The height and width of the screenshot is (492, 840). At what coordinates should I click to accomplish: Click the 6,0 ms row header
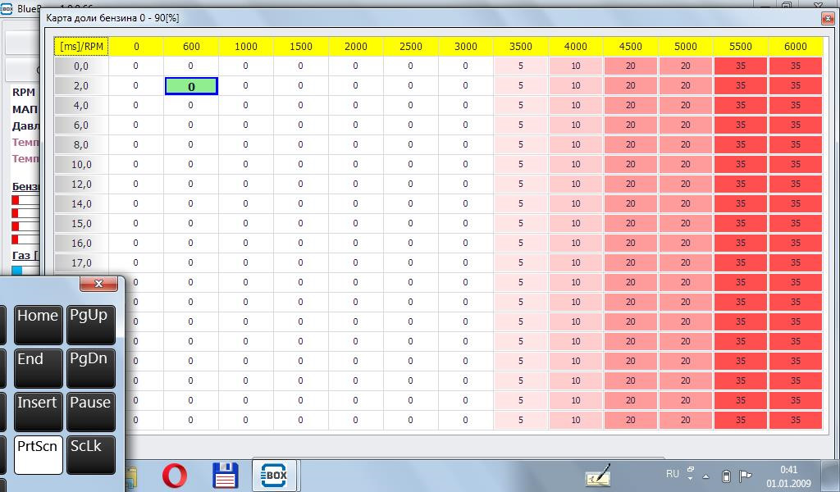tap(81, 125)
